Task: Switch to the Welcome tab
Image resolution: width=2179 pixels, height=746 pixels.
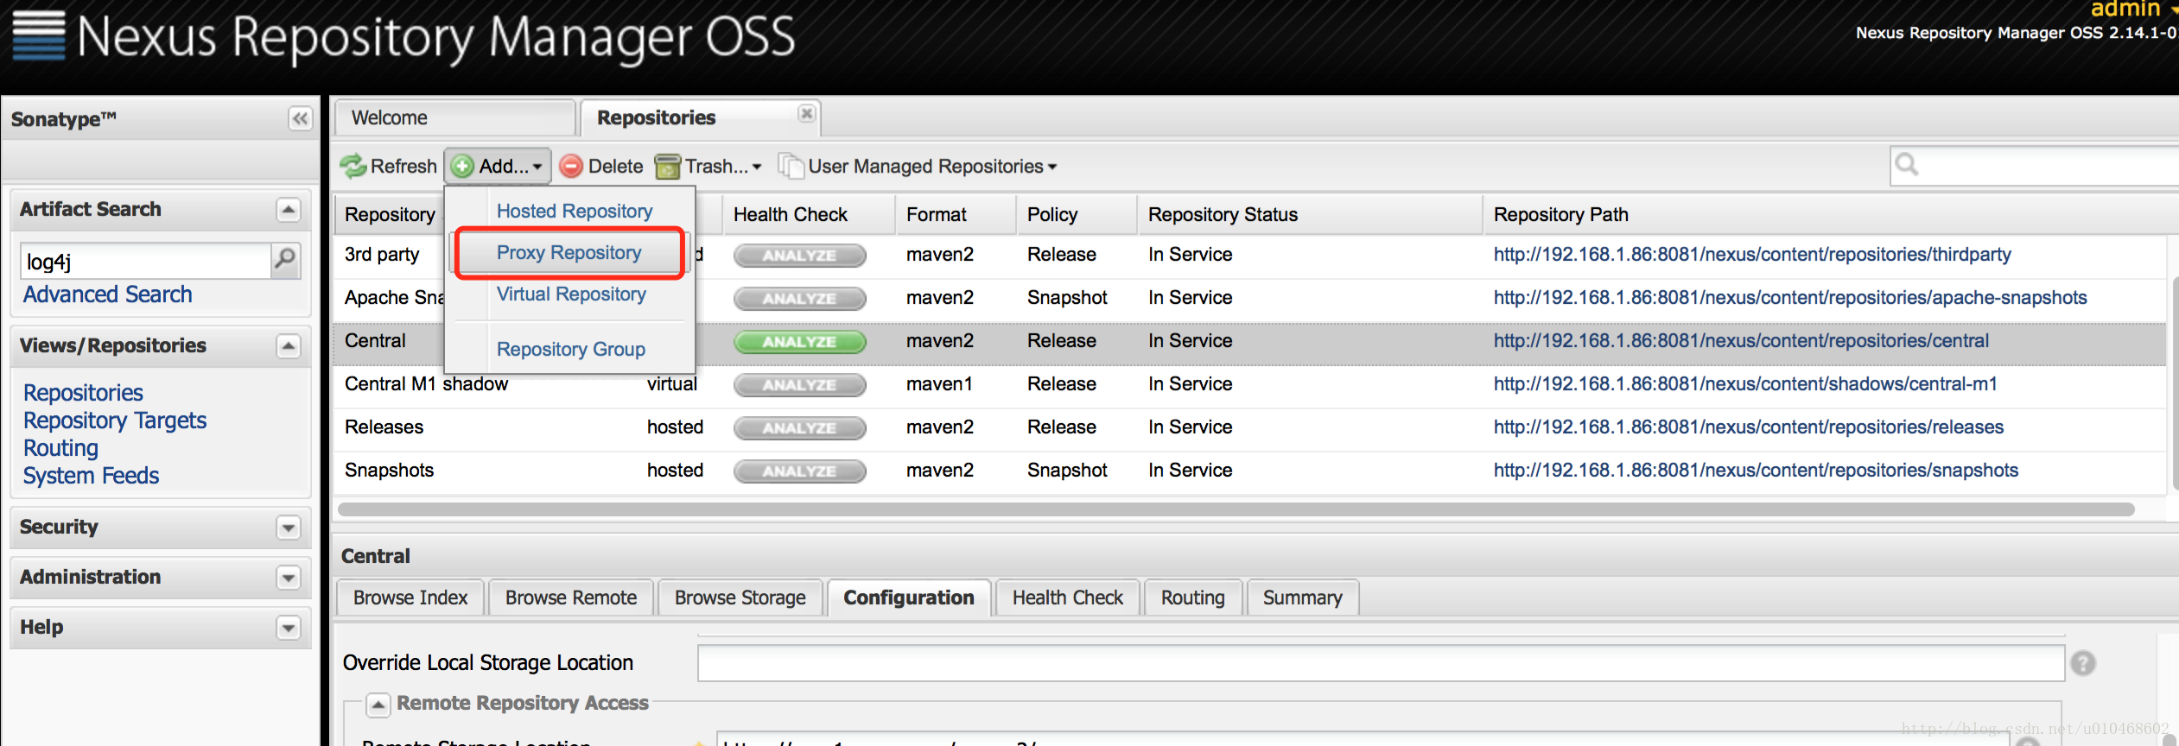Action: click(454, 117)
